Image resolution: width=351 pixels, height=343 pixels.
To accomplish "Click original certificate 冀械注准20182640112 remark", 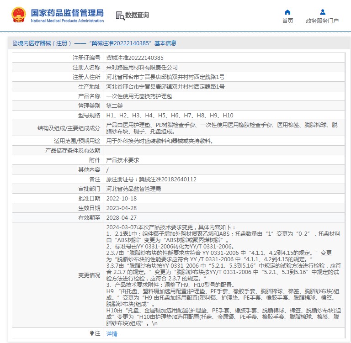I will 151,179.
